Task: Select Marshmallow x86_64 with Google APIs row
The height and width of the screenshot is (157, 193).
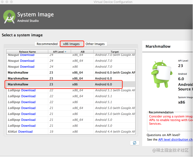Action: click(71, 72)
